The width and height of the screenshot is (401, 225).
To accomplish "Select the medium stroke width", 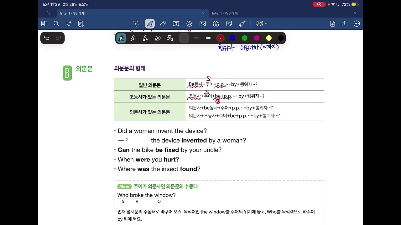I will (196, 38).
